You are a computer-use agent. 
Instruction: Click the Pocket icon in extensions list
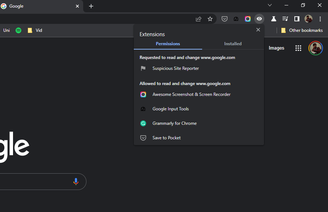tap(143, 138)
